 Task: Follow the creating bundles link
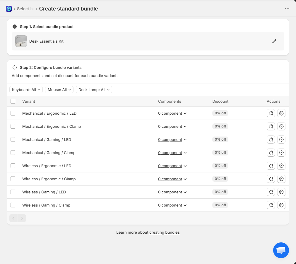pos(164,232)
